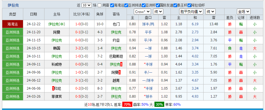The width and height of the screenshot is (265, 110).
Task: Click away team 阿曼 in the 24-09-06 row
Action: (x=115, y=72)
